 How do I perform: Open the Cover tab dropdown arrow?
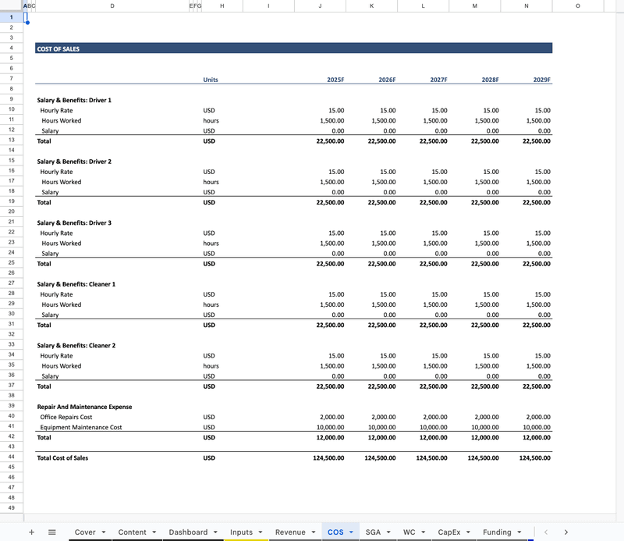[x=104, y=532]
